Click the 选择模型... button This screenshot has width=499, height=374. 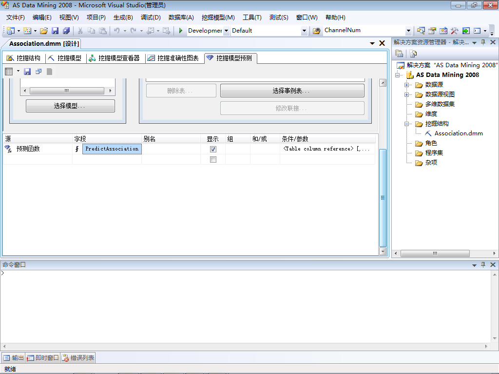[70, 106]
